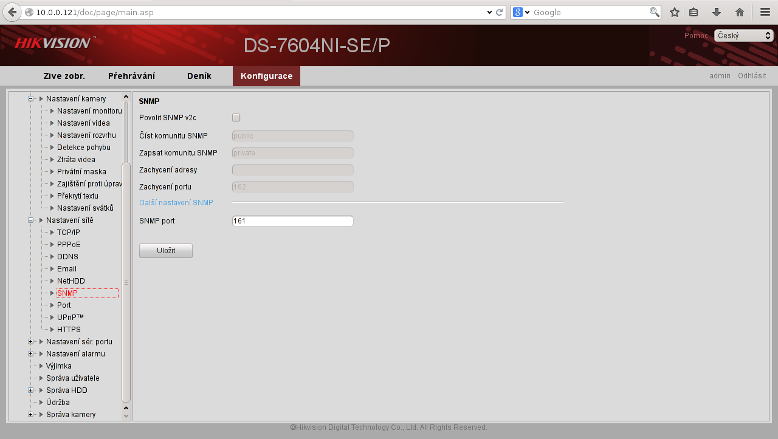Select the Konfigurace tab

pos(266,76)
